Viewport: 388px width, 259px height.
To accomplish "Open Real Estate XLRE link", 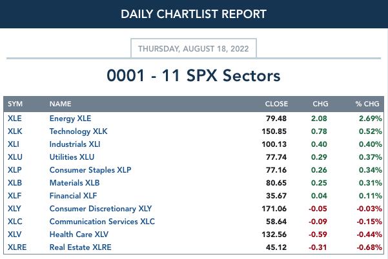I will click(x=81, y=247).
